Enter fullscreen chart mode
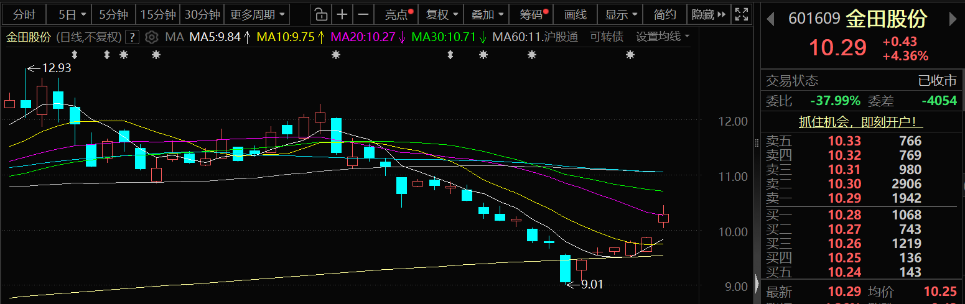Screen dimensions: 965x304 click(740, 14)
